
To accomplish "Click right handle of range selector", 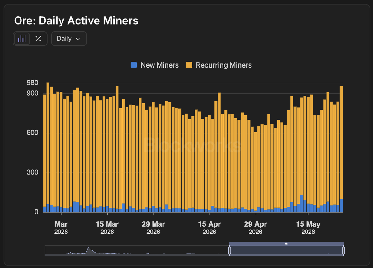I will [343, 251].
